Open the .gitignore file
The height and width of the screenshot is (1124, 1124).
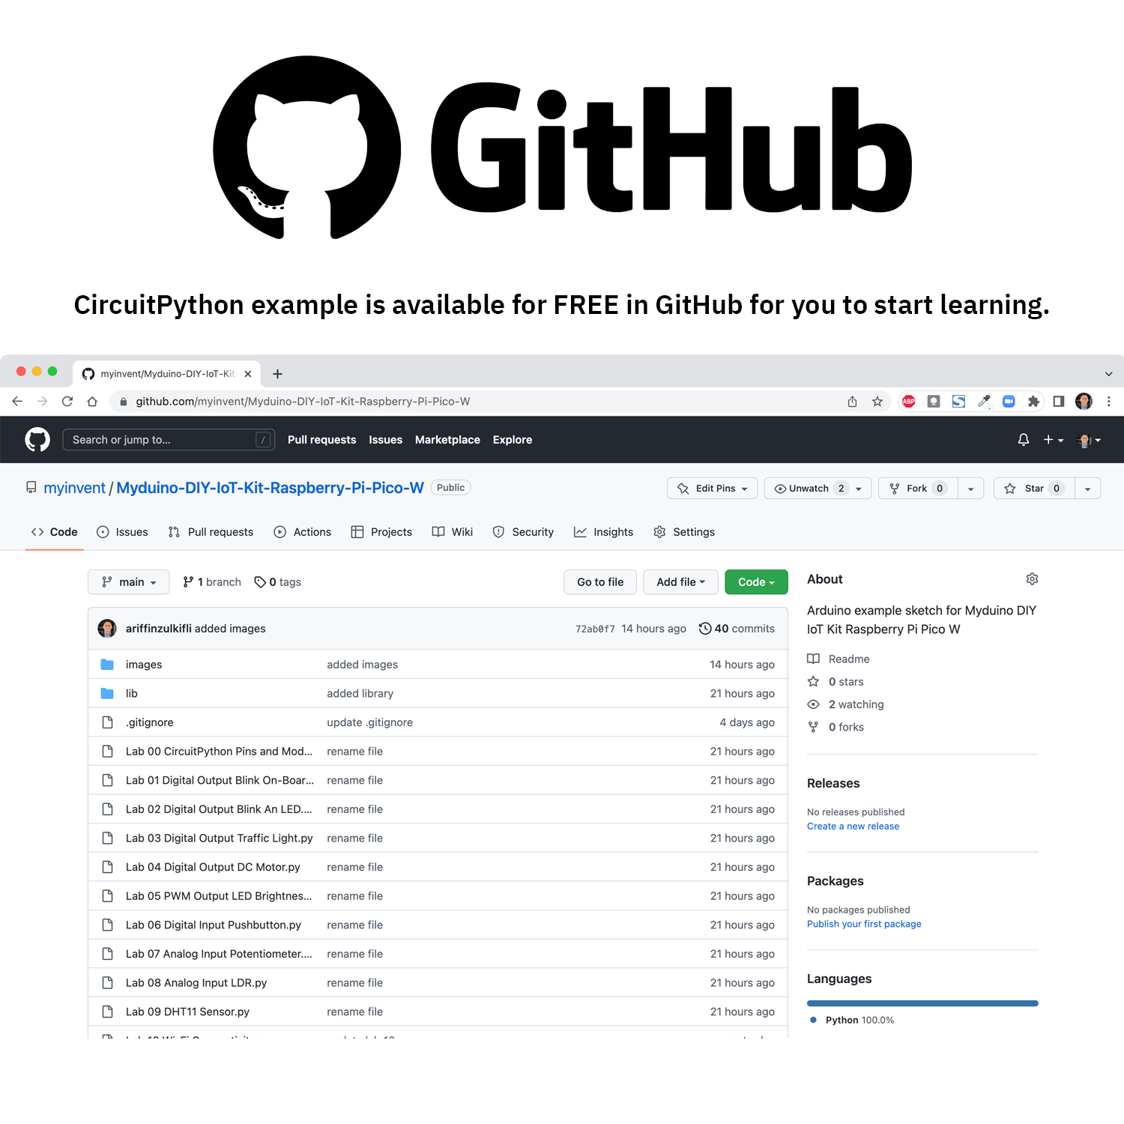click(x=149, y=722)
